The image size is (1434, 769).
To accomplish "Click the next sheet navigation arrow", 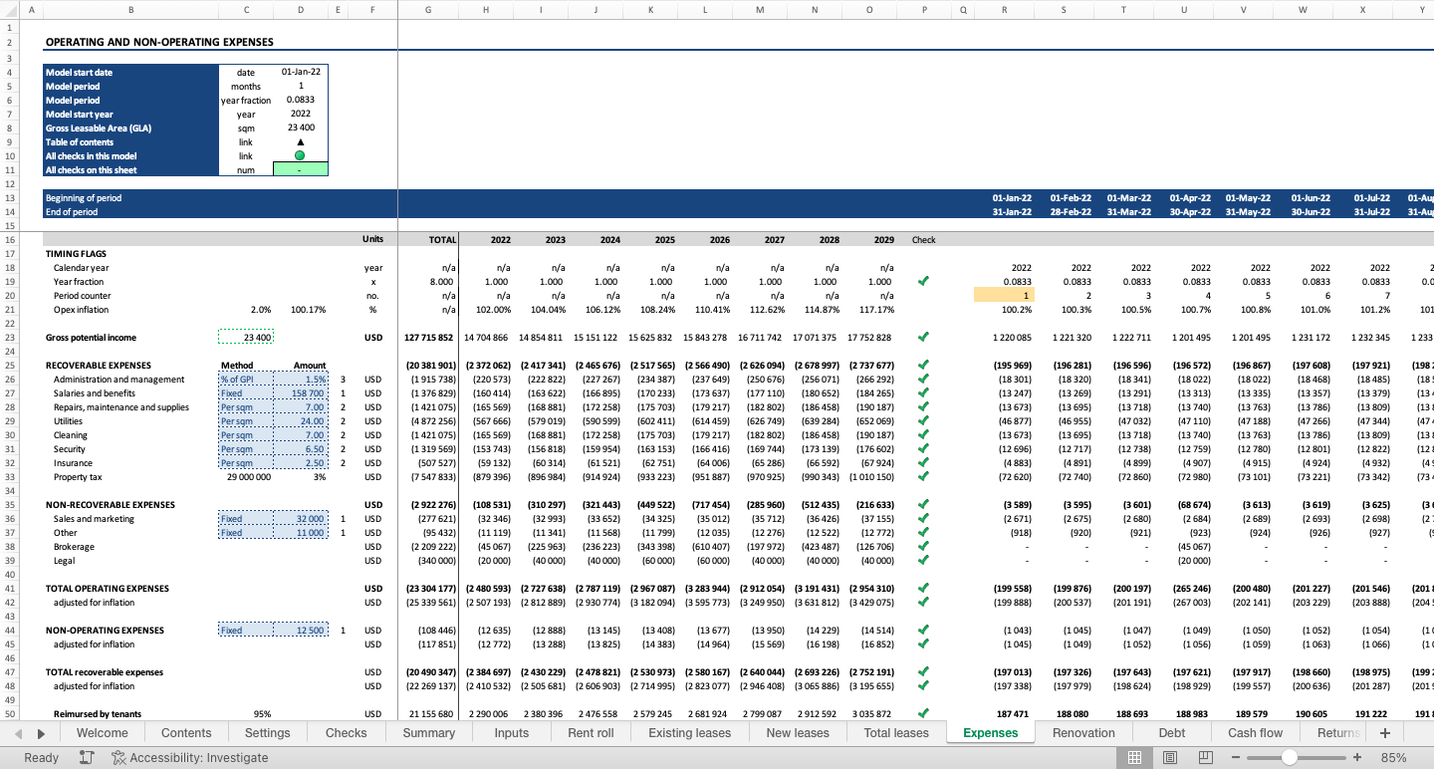I will [x=38, y=732].
